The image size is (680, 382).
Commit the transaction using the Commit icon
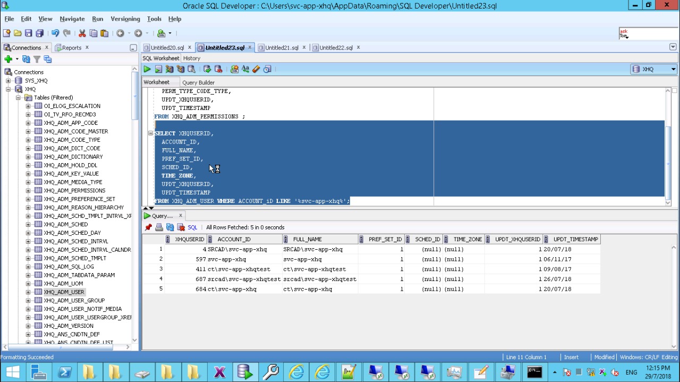[207, 69]
